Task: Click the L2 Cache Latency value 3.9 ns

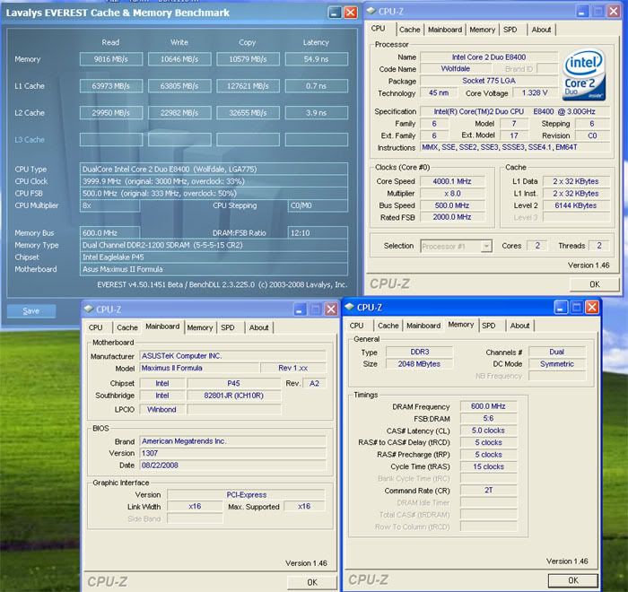Action: click(x=317, y=112)
